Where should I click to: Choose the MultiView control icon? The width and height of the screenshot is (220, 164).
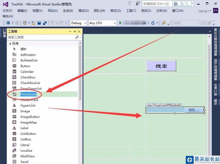click(14, 156)
